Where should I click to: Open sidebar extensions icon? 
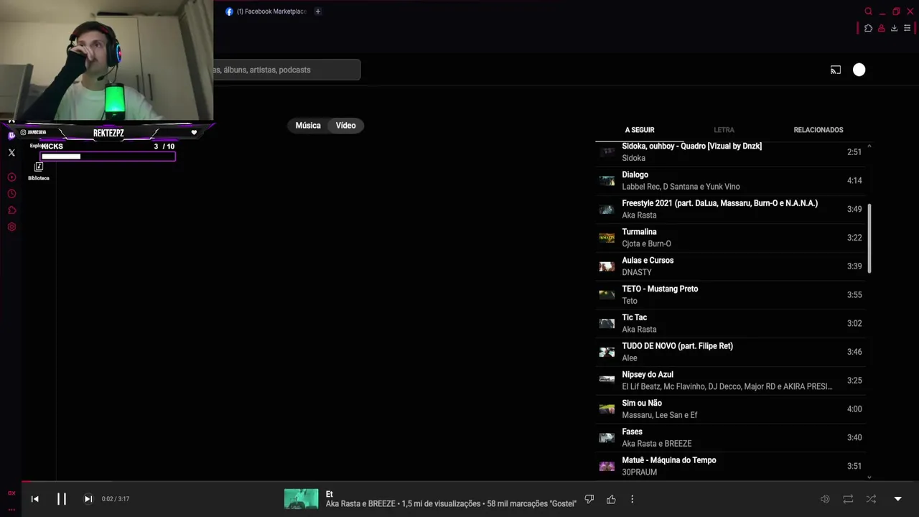11,210
